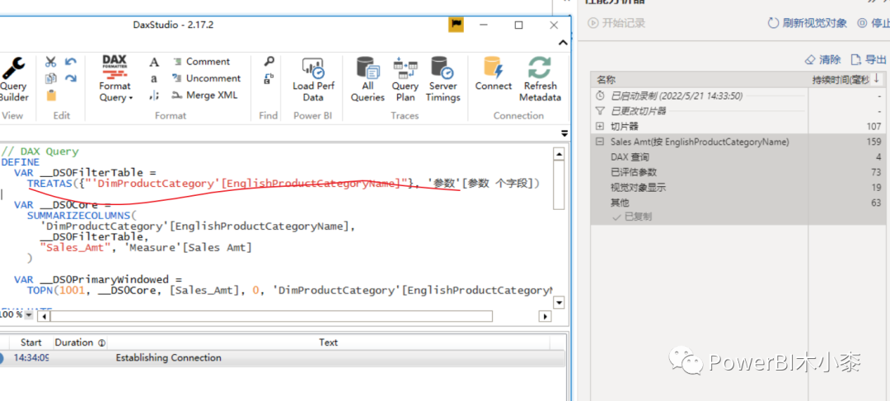Viewport: 890px width, 401px height.
Task: Click 开始记录 in performance analyzer
Action: coord(617,23)
